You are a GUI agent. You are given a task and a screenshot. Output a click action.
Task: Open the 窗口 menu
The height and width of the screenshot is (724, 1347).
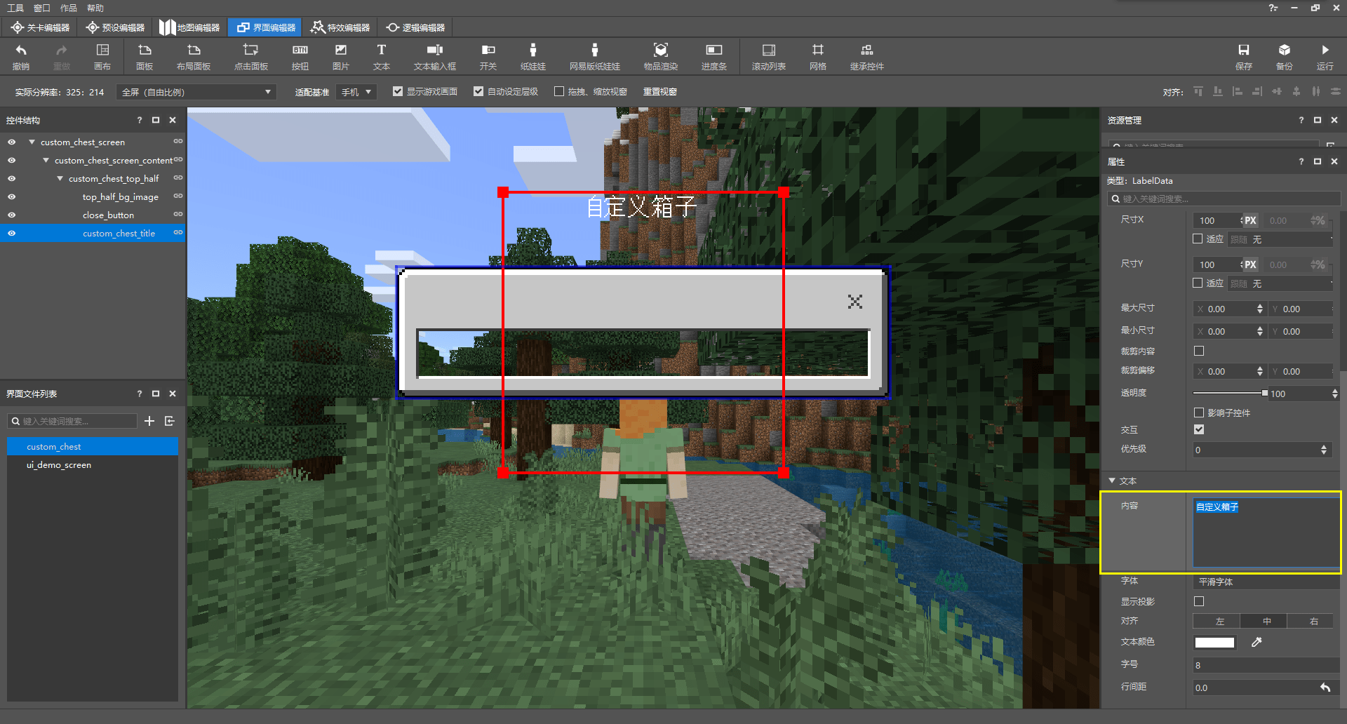click(x=42, y=8)
